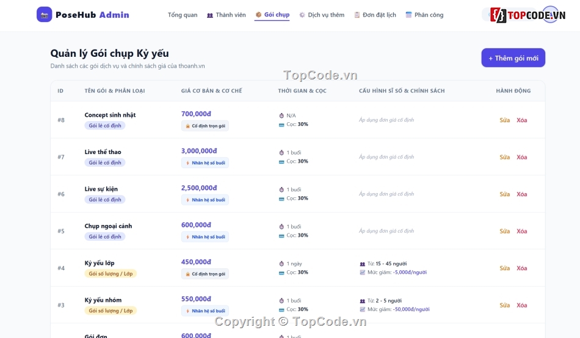Click the ID column header
This screenshot has width=580, height=338.
click(x=60, y=90)
